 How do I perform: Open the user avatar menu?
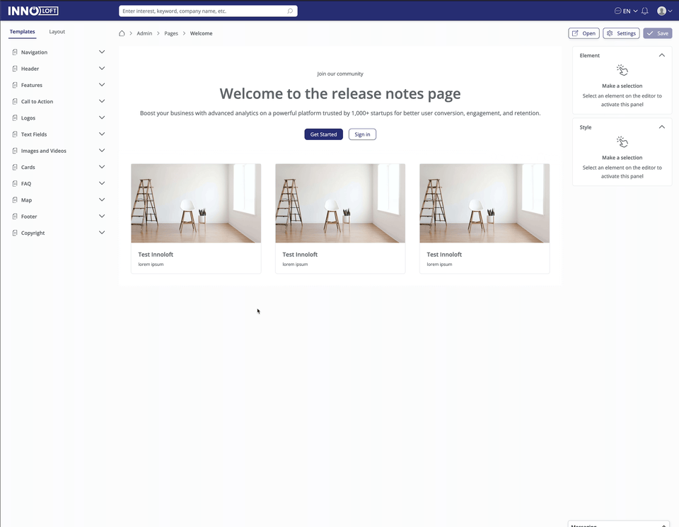663,11
